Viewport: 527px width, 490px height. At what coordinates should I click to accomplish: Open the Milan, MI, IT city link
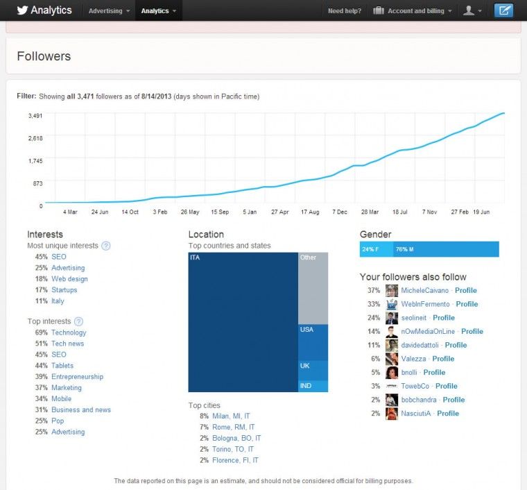tap(231, 416)
